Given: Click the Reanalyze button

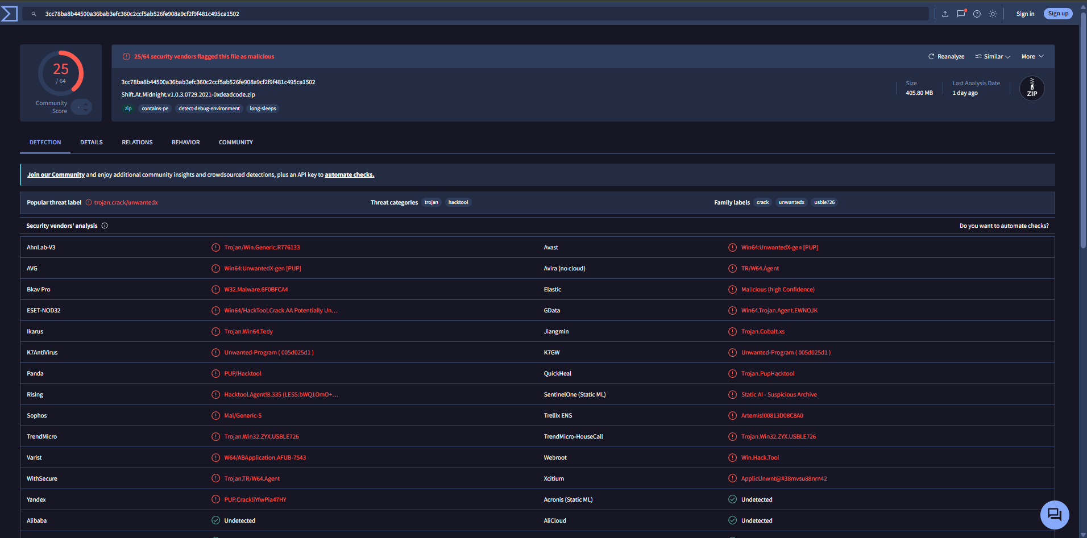Looking at the screenshot, I should click(x=947, y=56).
